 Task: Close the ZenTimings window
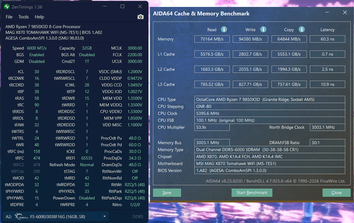click(140, 7)
